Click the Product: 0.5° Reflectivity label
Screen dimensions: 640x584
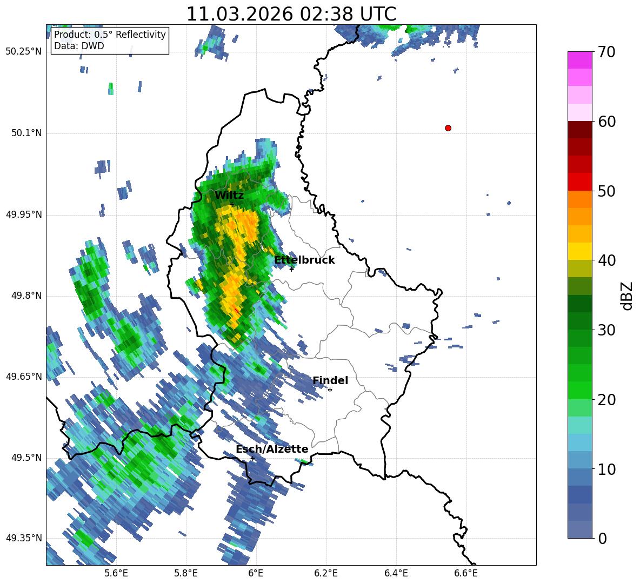tap(110, 35)
